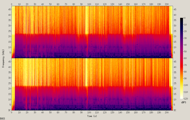The width and height of the screenshot is (190, 120).
Task: Click the DC label on the left axis
Action: [10, 110]
